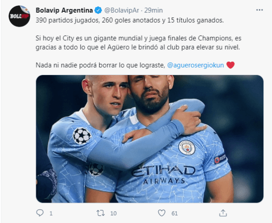Screen dimensions: 272x223
Task: Click the share upload icon
Action: pyautogui.click(x=223, y=213)
